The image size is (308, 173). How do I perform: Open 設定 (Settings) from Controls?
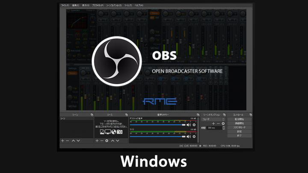tap(240, 132)
